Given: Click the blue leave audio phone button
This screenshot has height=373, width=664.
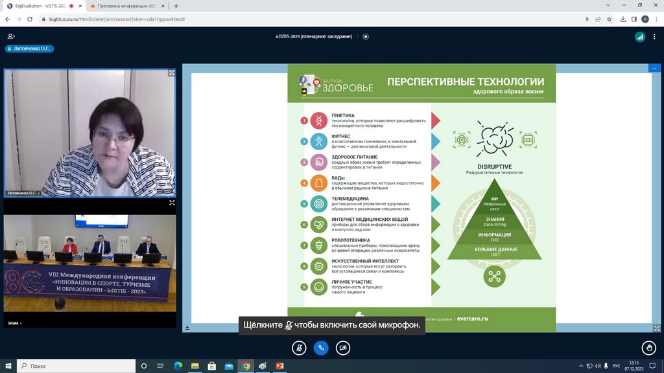Looking at the screenshot, I should pos(321,348).
